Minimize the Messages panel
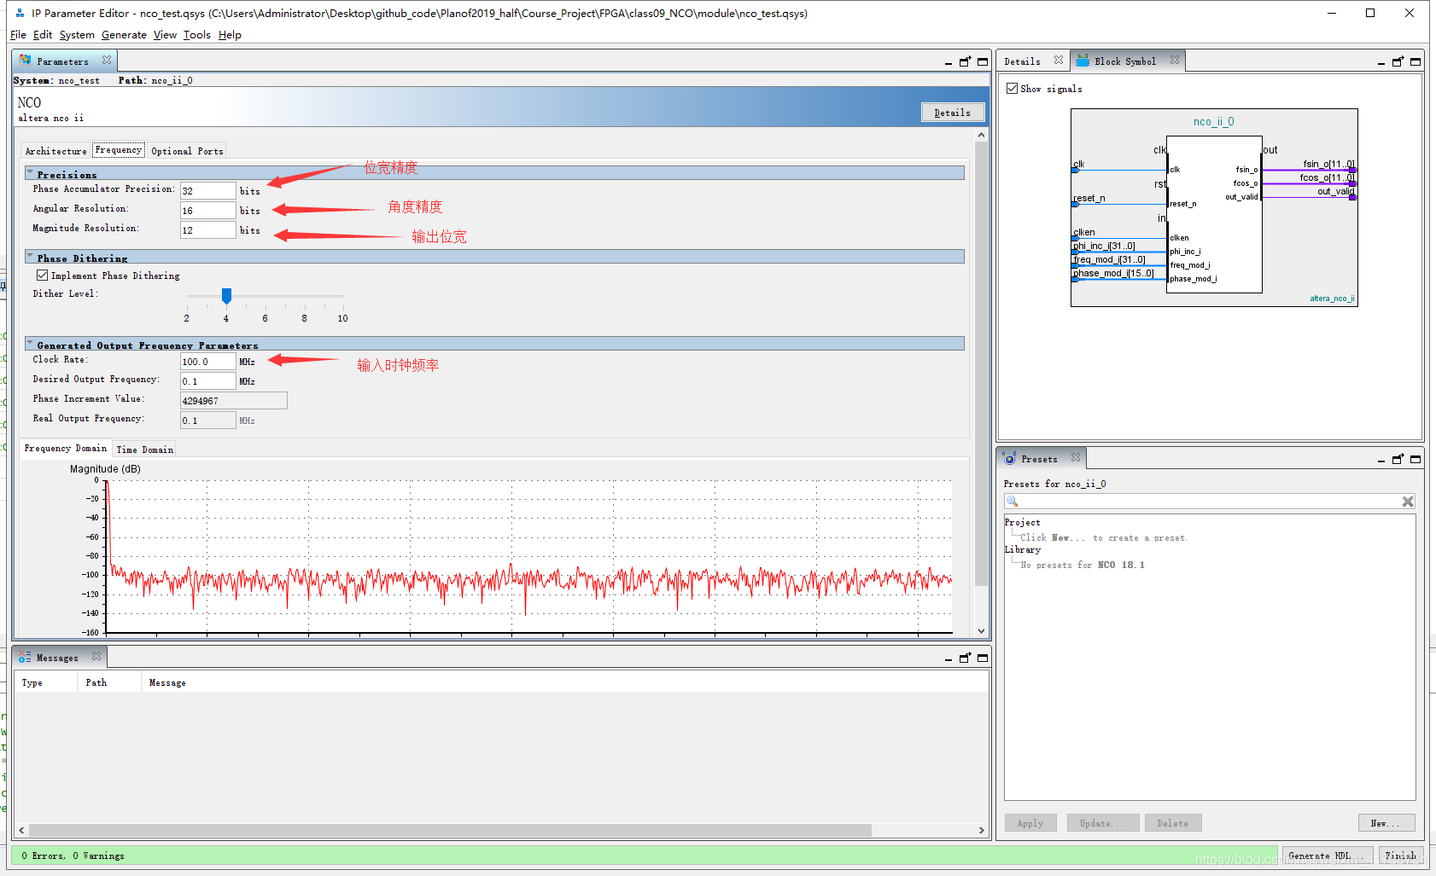This screenshot has width=1436, height=876. 949,658
